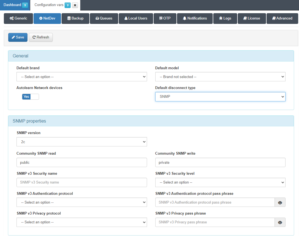
Task: Open the Generic settings tab
Action: (x=18, y=18)
